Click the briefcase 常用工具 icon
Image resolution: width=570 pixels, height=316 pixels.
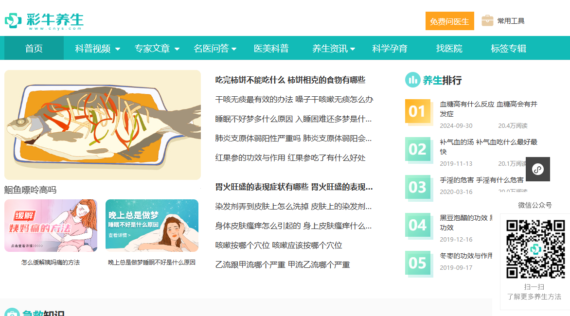tap(487, 21)
